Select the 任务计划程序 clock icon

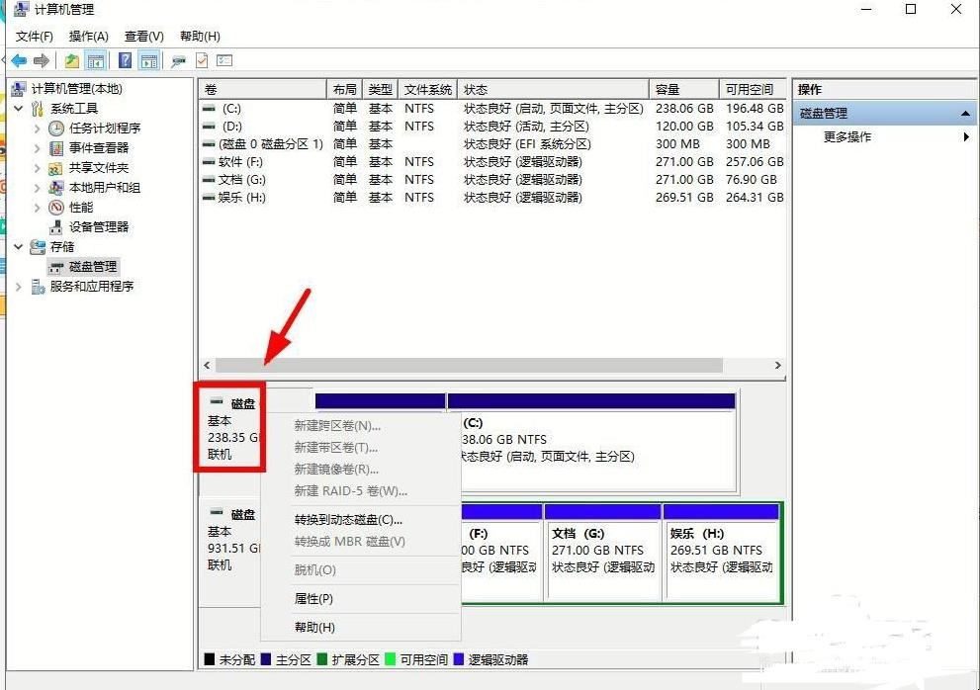(x=56, y=129)
